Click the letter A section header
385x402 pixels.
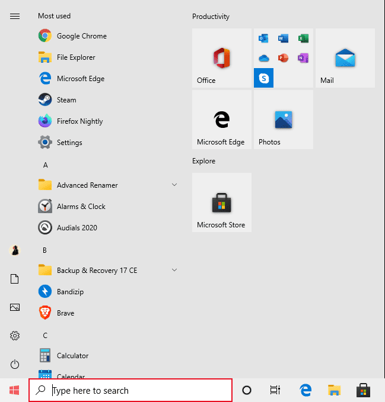[46, 165]
